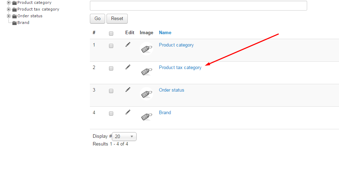The height and width of the screenshot is (173, 339).
Task: Sort the table by Name column
Action: 165,33
